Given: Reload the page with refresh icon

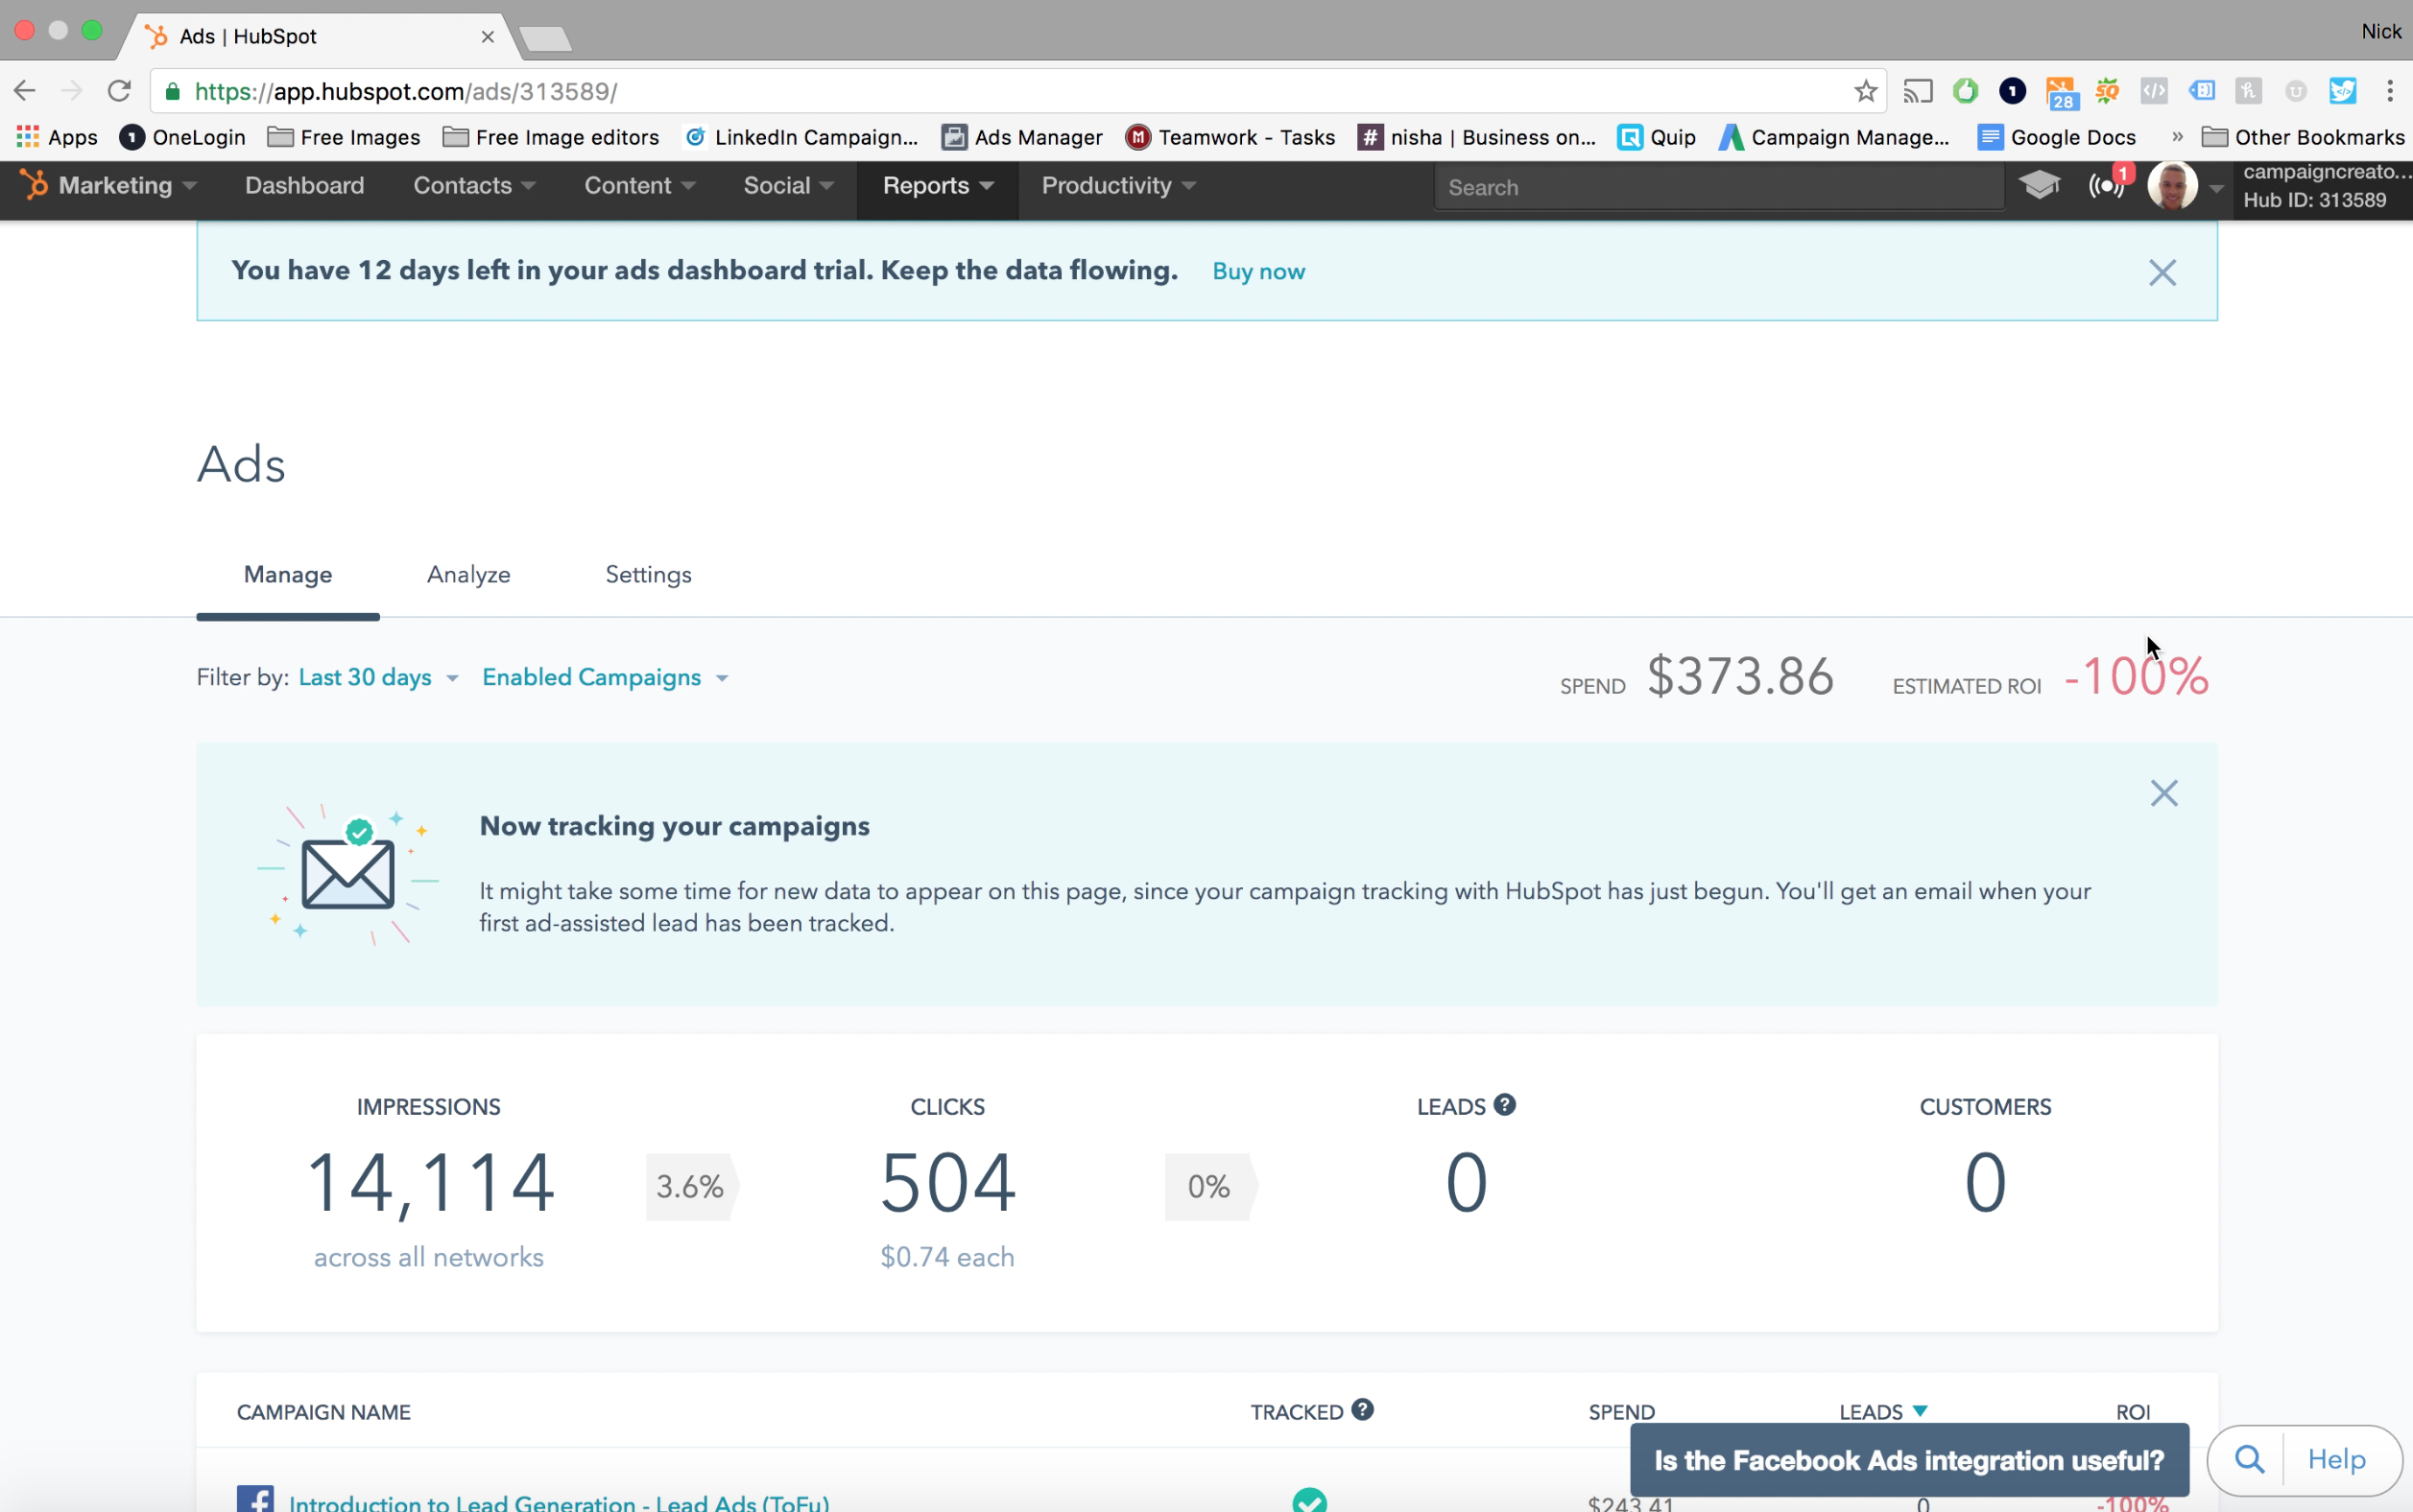Looking at the screenshot, I should tap(119, 91).
